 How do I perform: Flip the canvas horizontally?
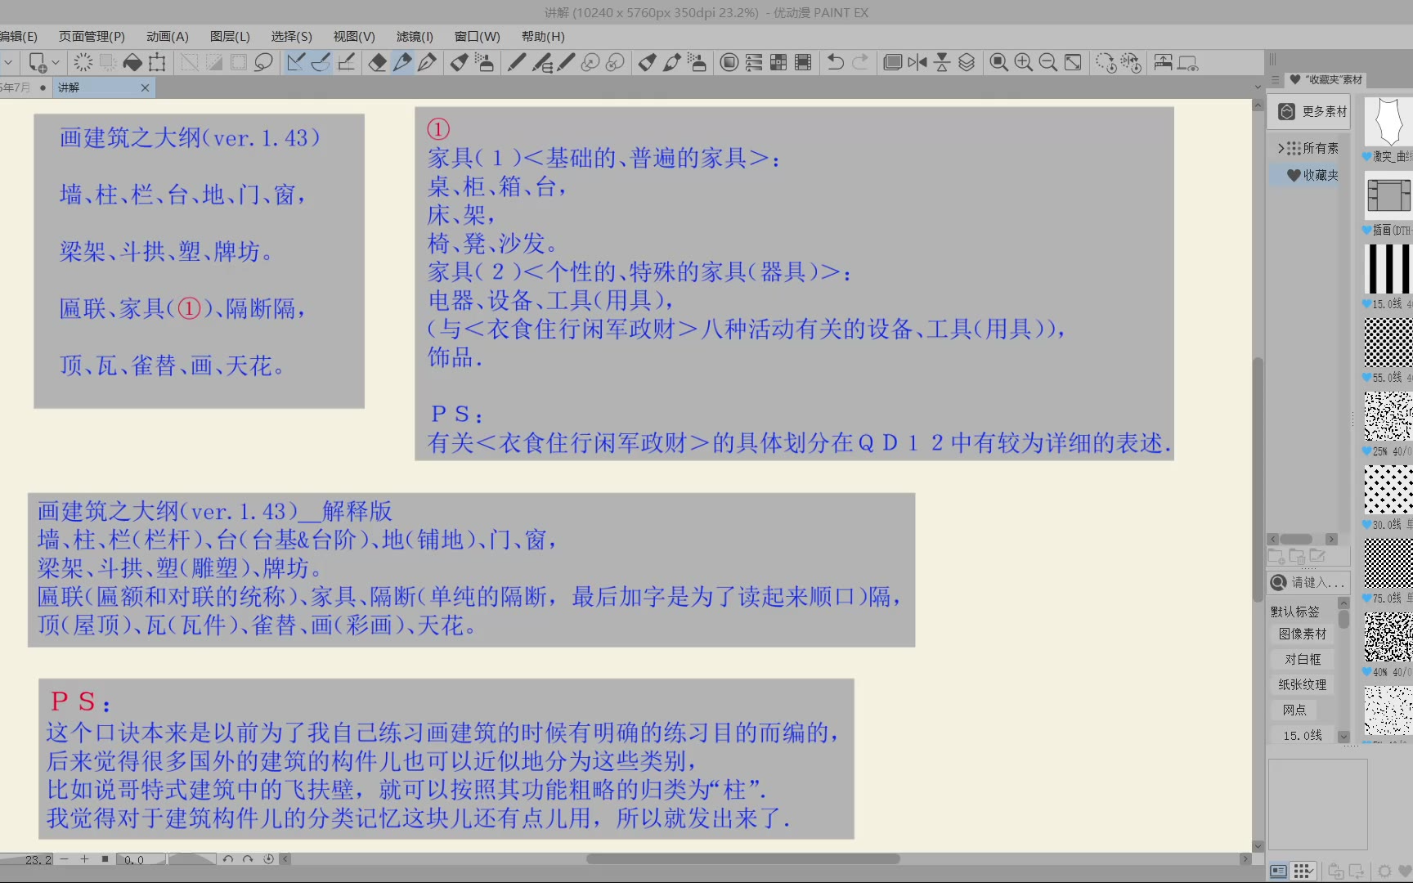[917, 63]
